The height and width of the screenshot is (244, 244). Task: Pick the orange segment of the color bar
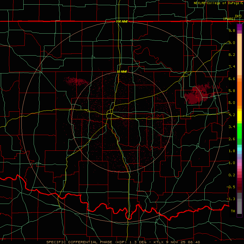click(x=239, y=94)
